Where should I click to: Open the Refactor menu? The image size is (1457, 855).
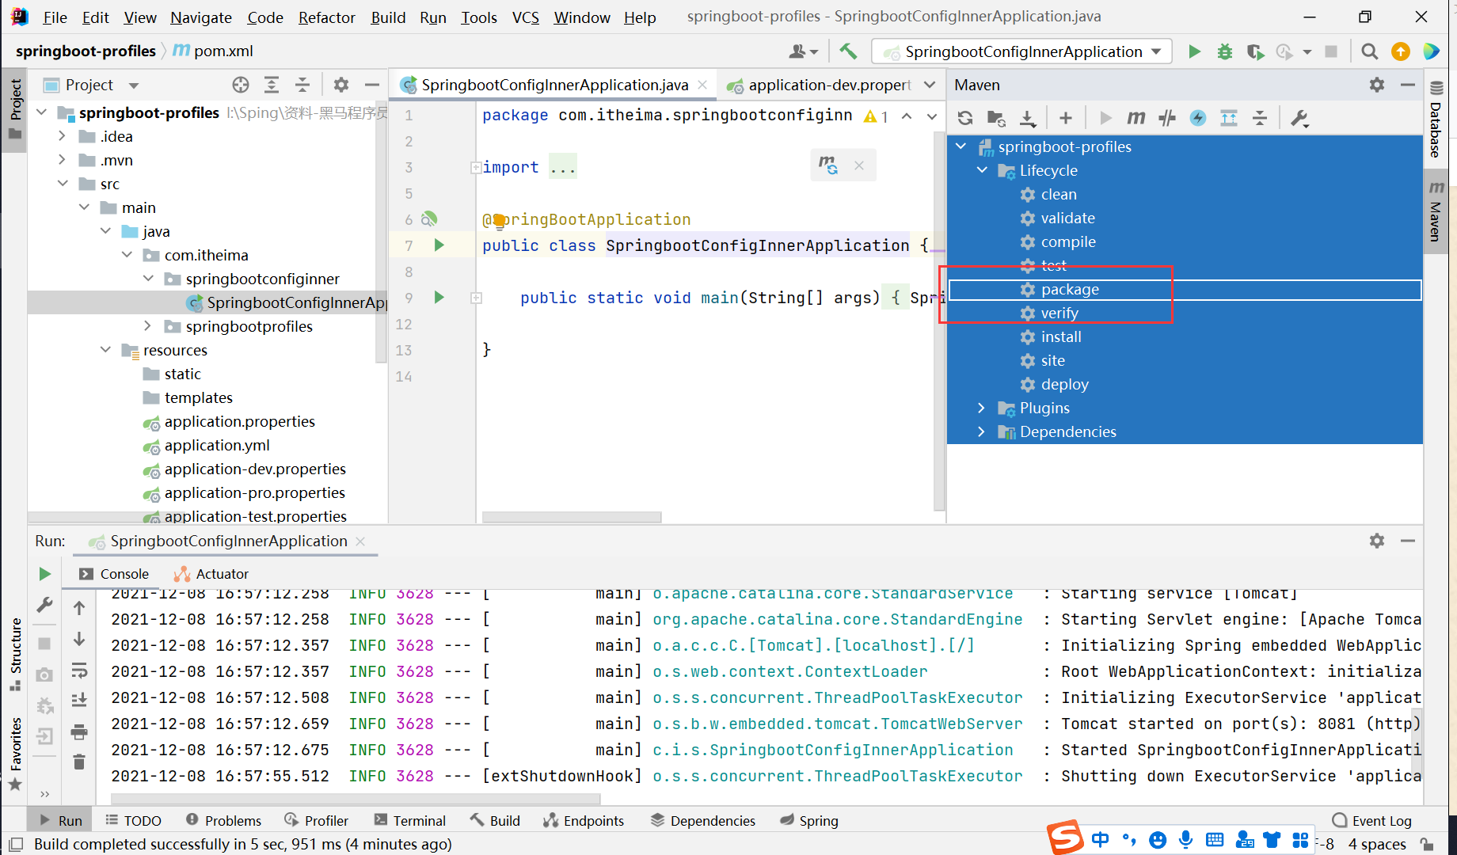click(x=326, y=17)
